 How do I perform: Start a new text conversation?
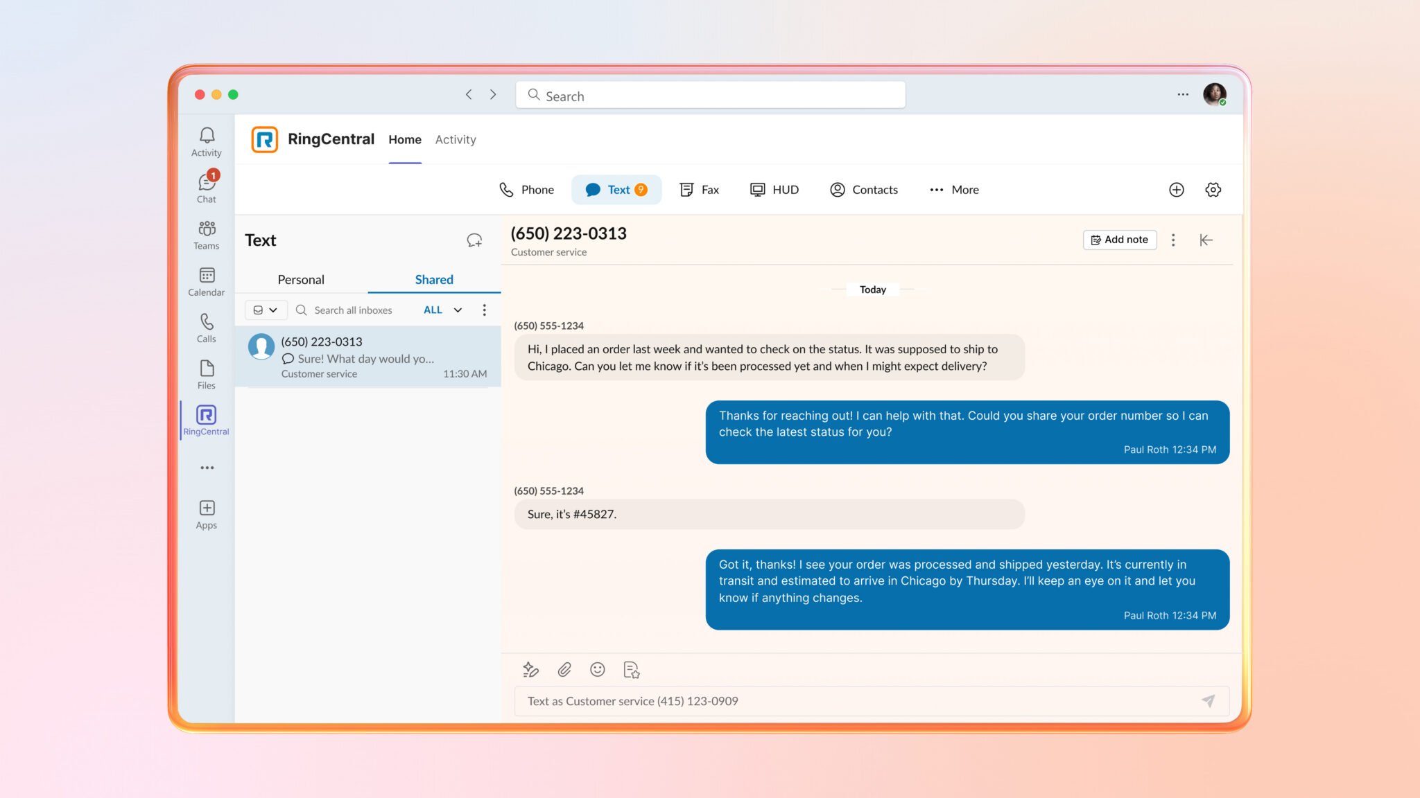pyautogui.click(x=474, y=240)
